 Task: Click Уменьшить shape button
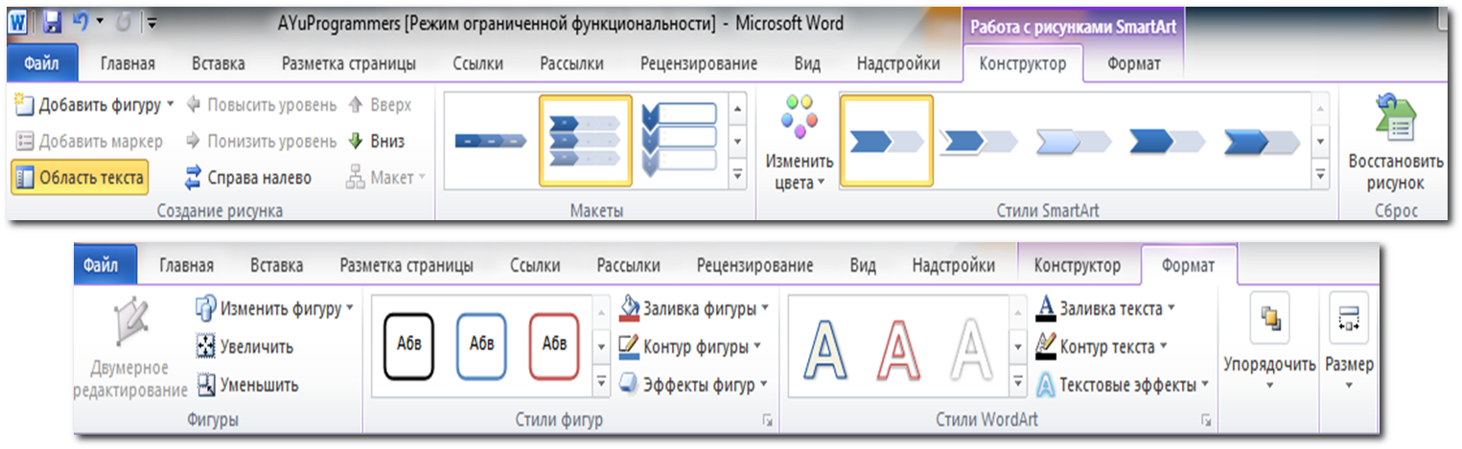246,385
